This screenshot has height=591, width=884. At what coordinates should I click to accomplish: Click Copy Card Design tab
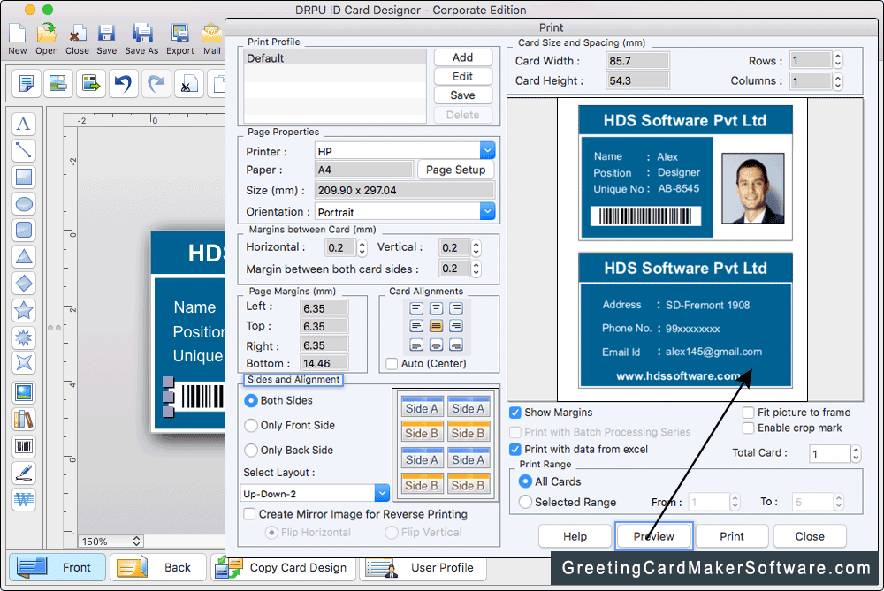[x=283, y=567]
